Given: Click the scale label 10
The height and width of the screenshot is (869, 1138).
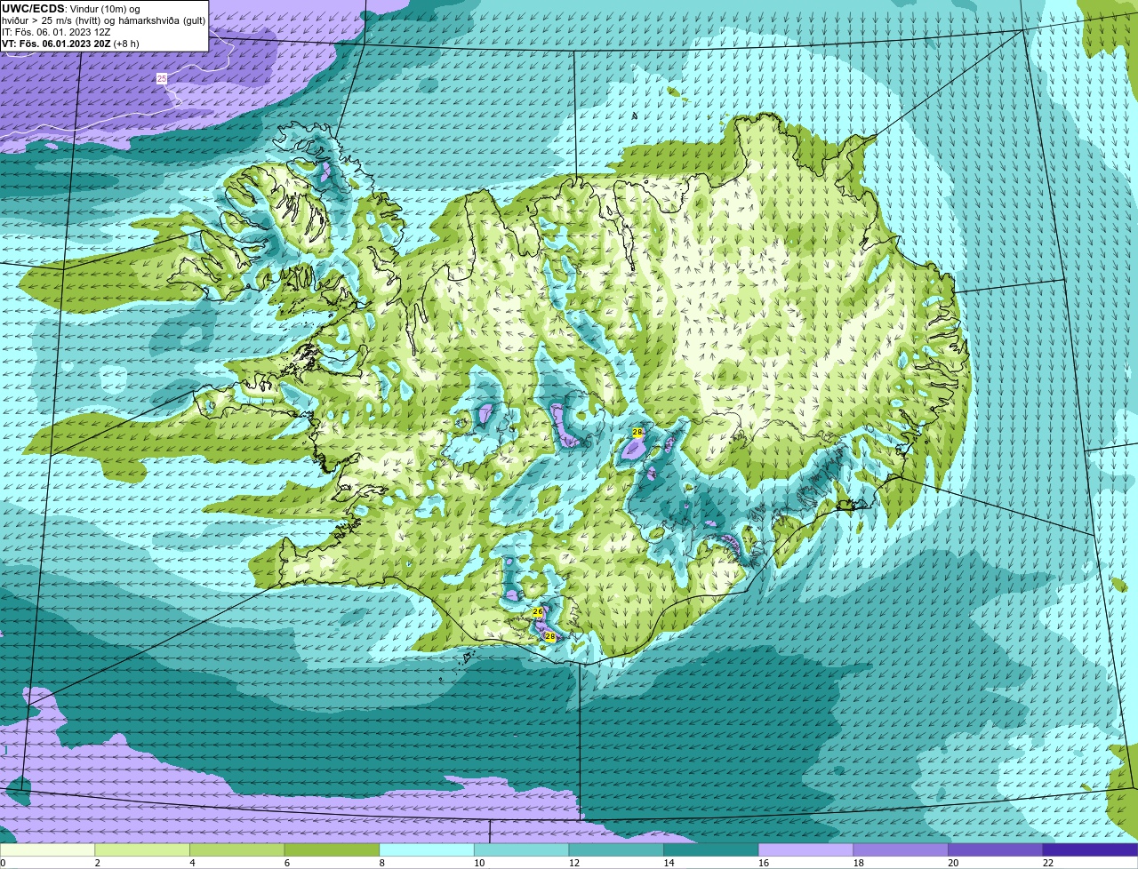Looking at the screenshot, I should [x=479, y=863].
